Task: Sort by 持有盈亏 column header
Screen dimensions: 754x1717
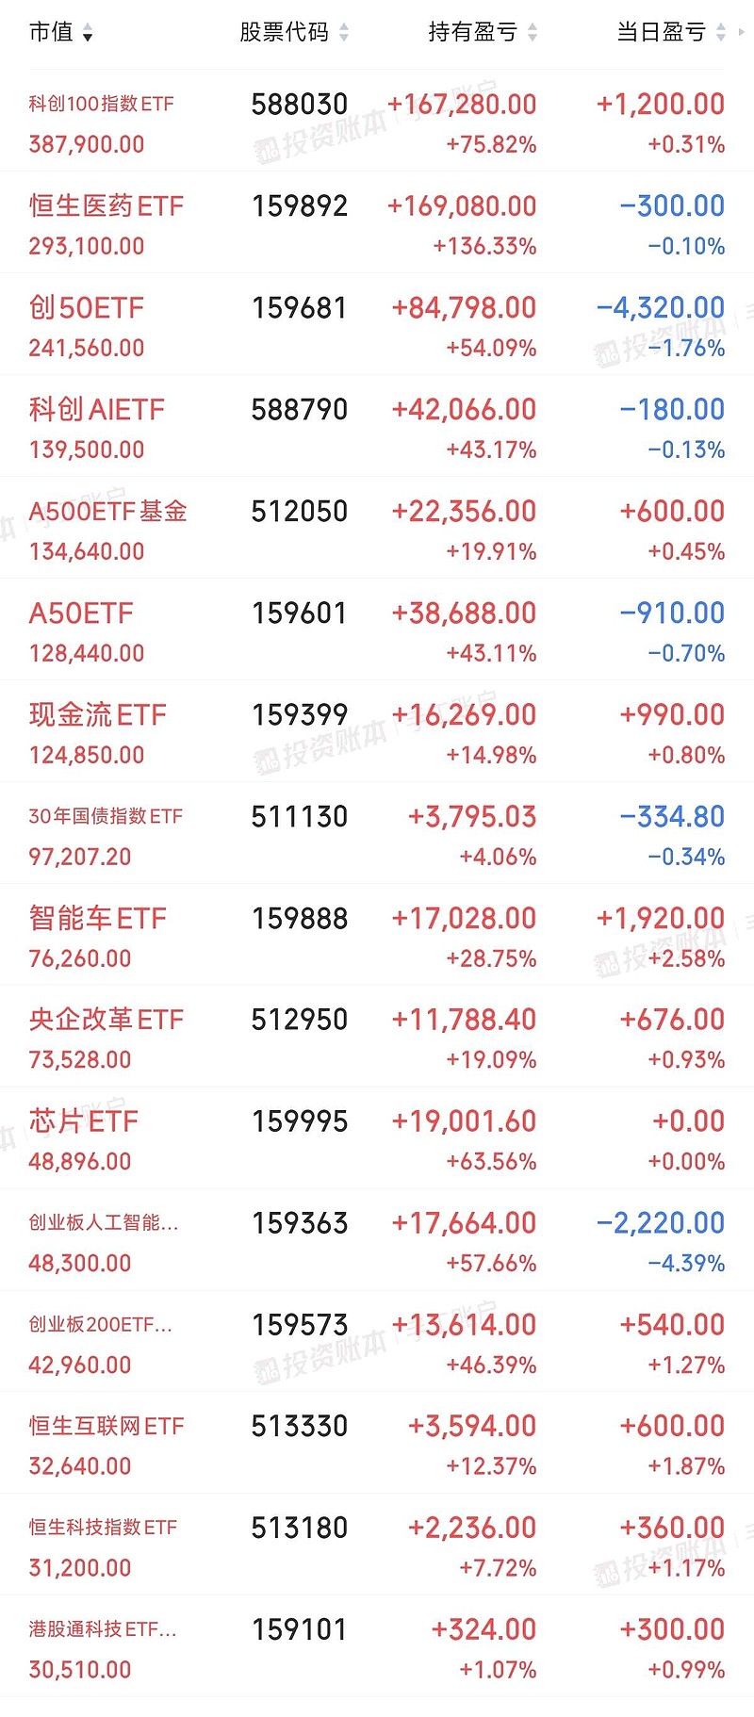Action: [x=472, y=32]
